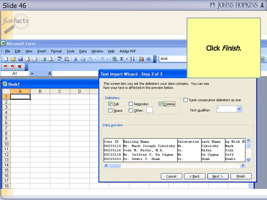Click the second Adobe PDF toolbar icon

click(13, 67)
